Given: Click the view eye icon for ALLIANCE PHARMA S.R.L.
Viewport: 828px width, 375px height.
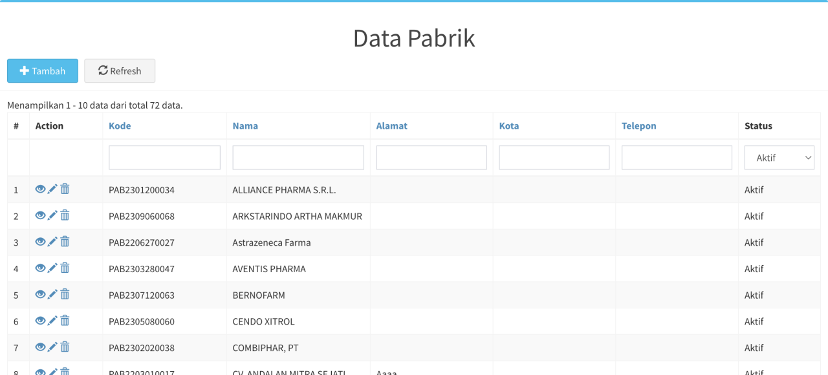Looking at the screenshot, I should 40,189.
